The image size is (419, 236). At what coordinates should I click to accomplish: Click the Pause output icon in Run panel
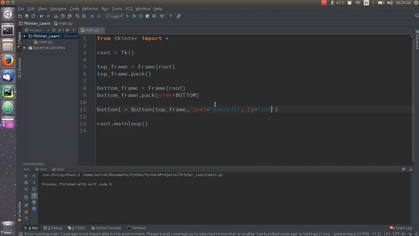[26, 189]
